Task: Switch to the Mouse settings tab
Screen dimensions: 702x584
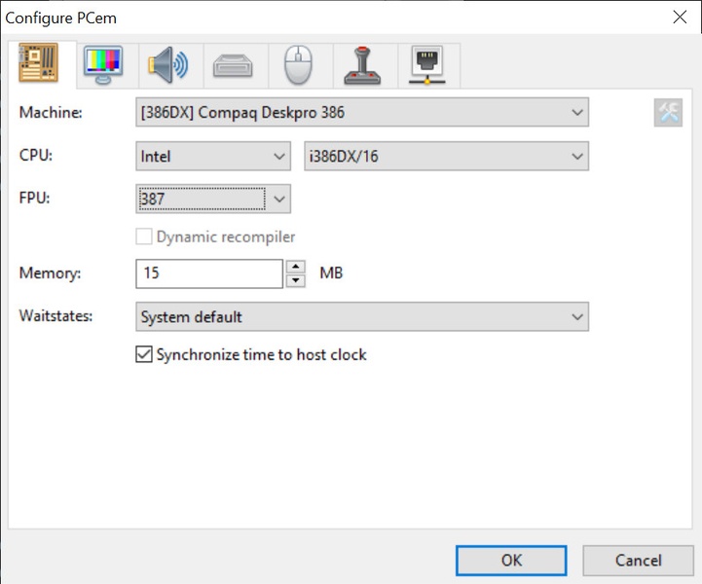Action: (299, 65)
